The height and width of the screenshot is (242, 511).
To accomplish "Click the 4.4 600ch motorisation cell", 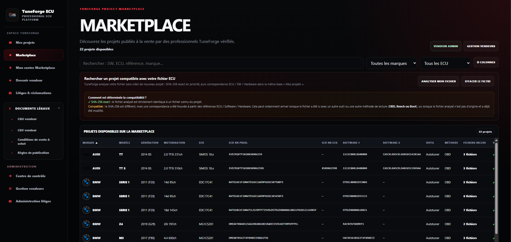I will pos(170,238).
